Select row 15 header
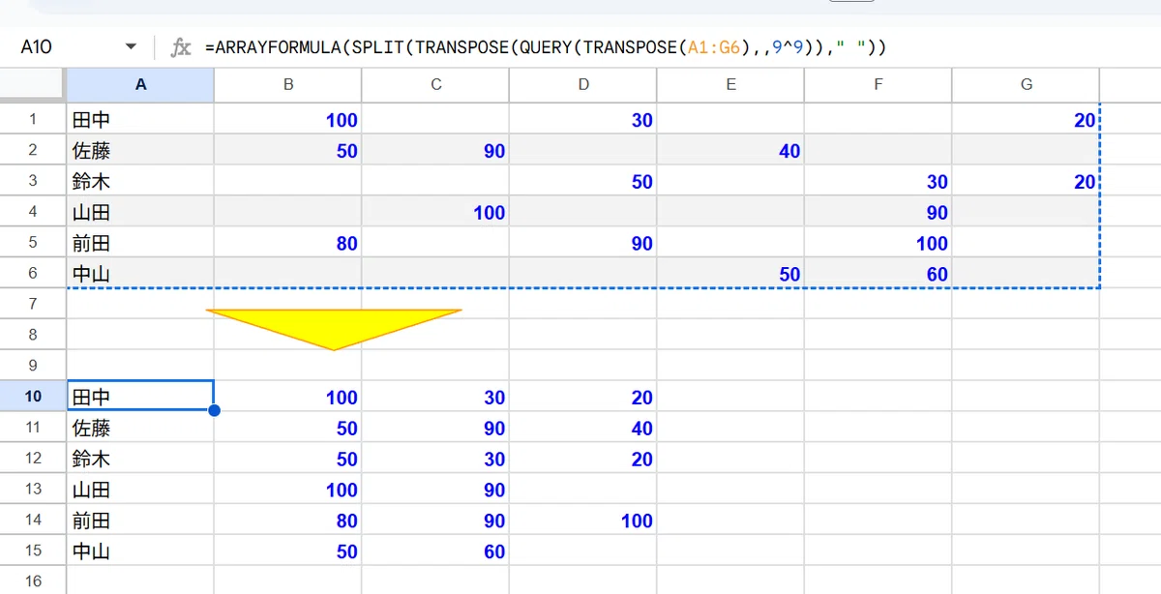Screen dimensions: 1161x594 tap(33, 550)
